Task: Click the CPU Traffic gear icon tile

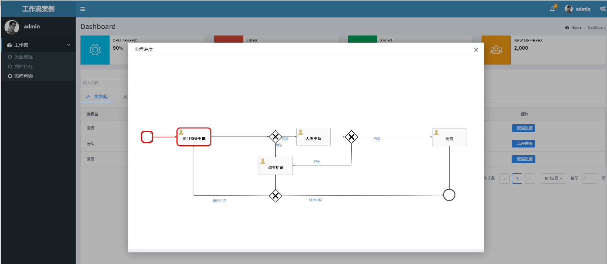Action: (95, 50)
